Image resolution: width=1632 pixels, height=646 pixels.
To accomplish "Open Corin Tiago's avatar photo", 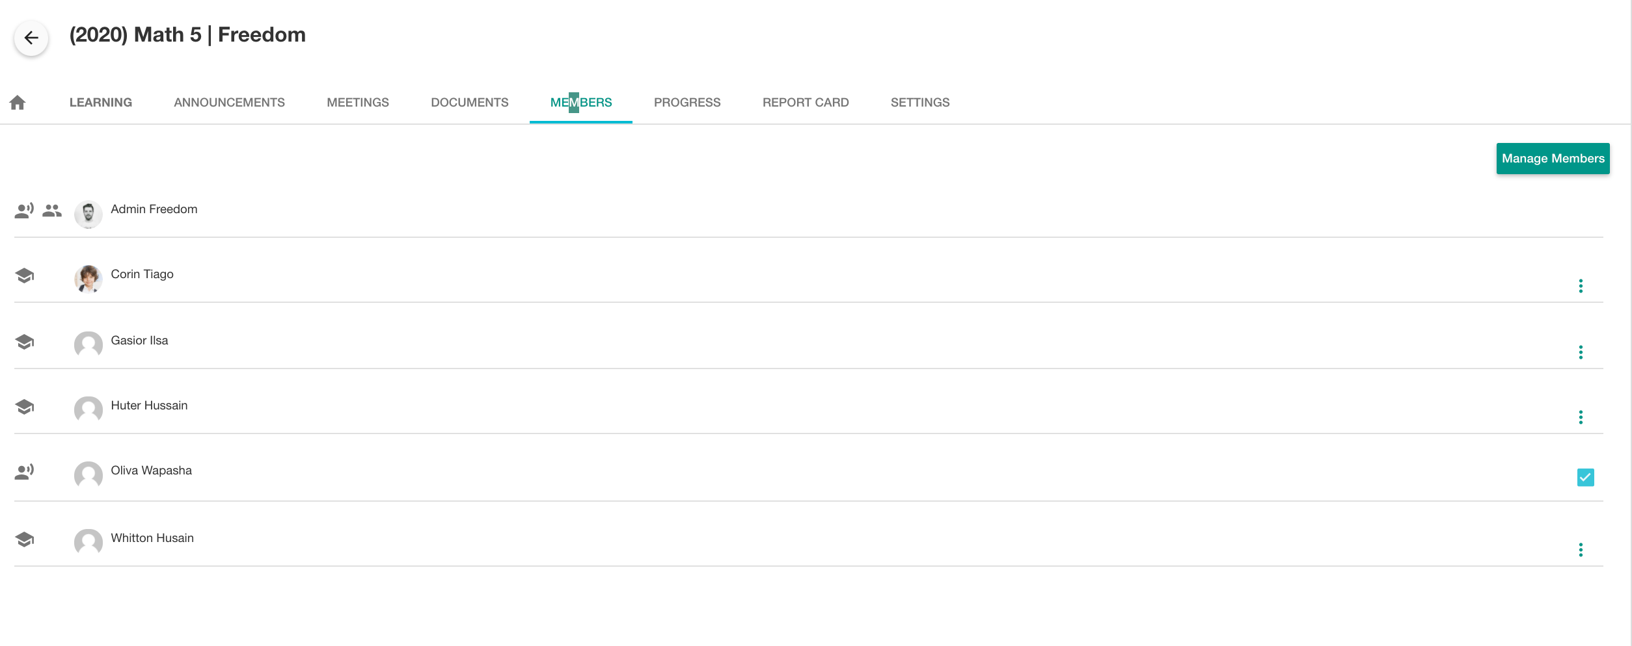I will (88, 279).
